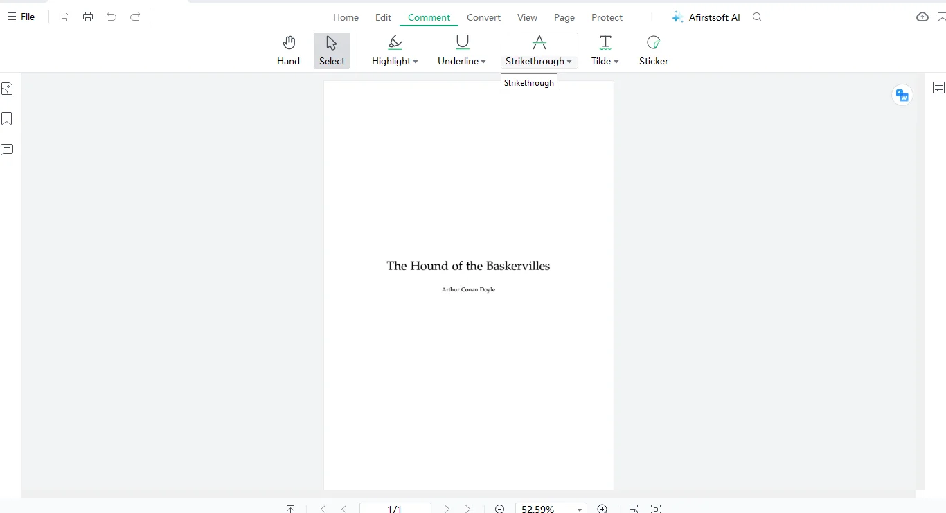Open the Convert tab

483,17
